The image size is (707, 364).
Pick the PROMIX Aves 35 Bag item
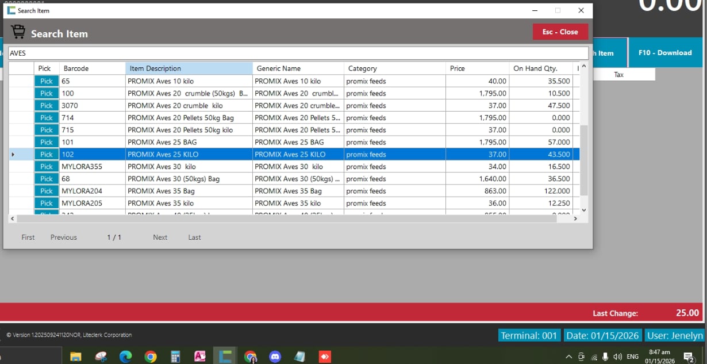pos(46,191)
